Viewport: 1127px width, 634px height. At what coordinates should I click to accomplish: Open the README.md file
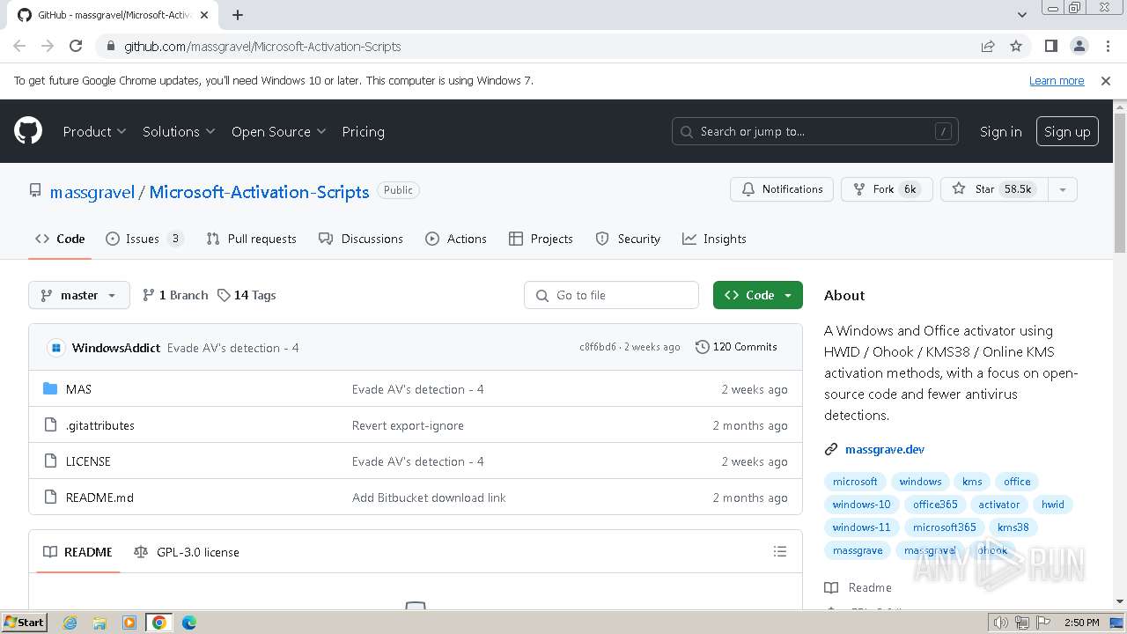coord(99,498)
